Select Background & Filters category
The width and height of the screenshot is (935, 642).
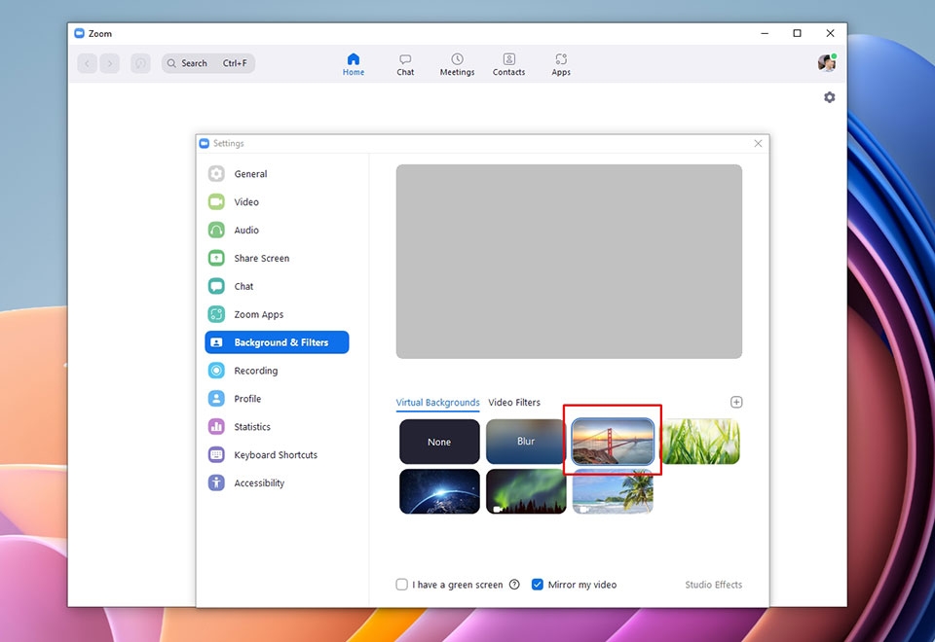277,342
